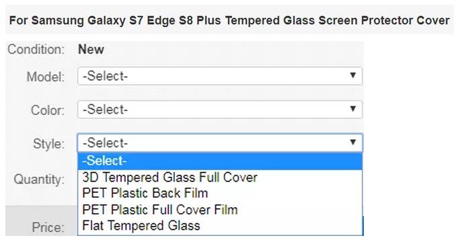Collapse the Style dropdown
Viewport: 460px width, 242px height.
(x=220, y=143)
